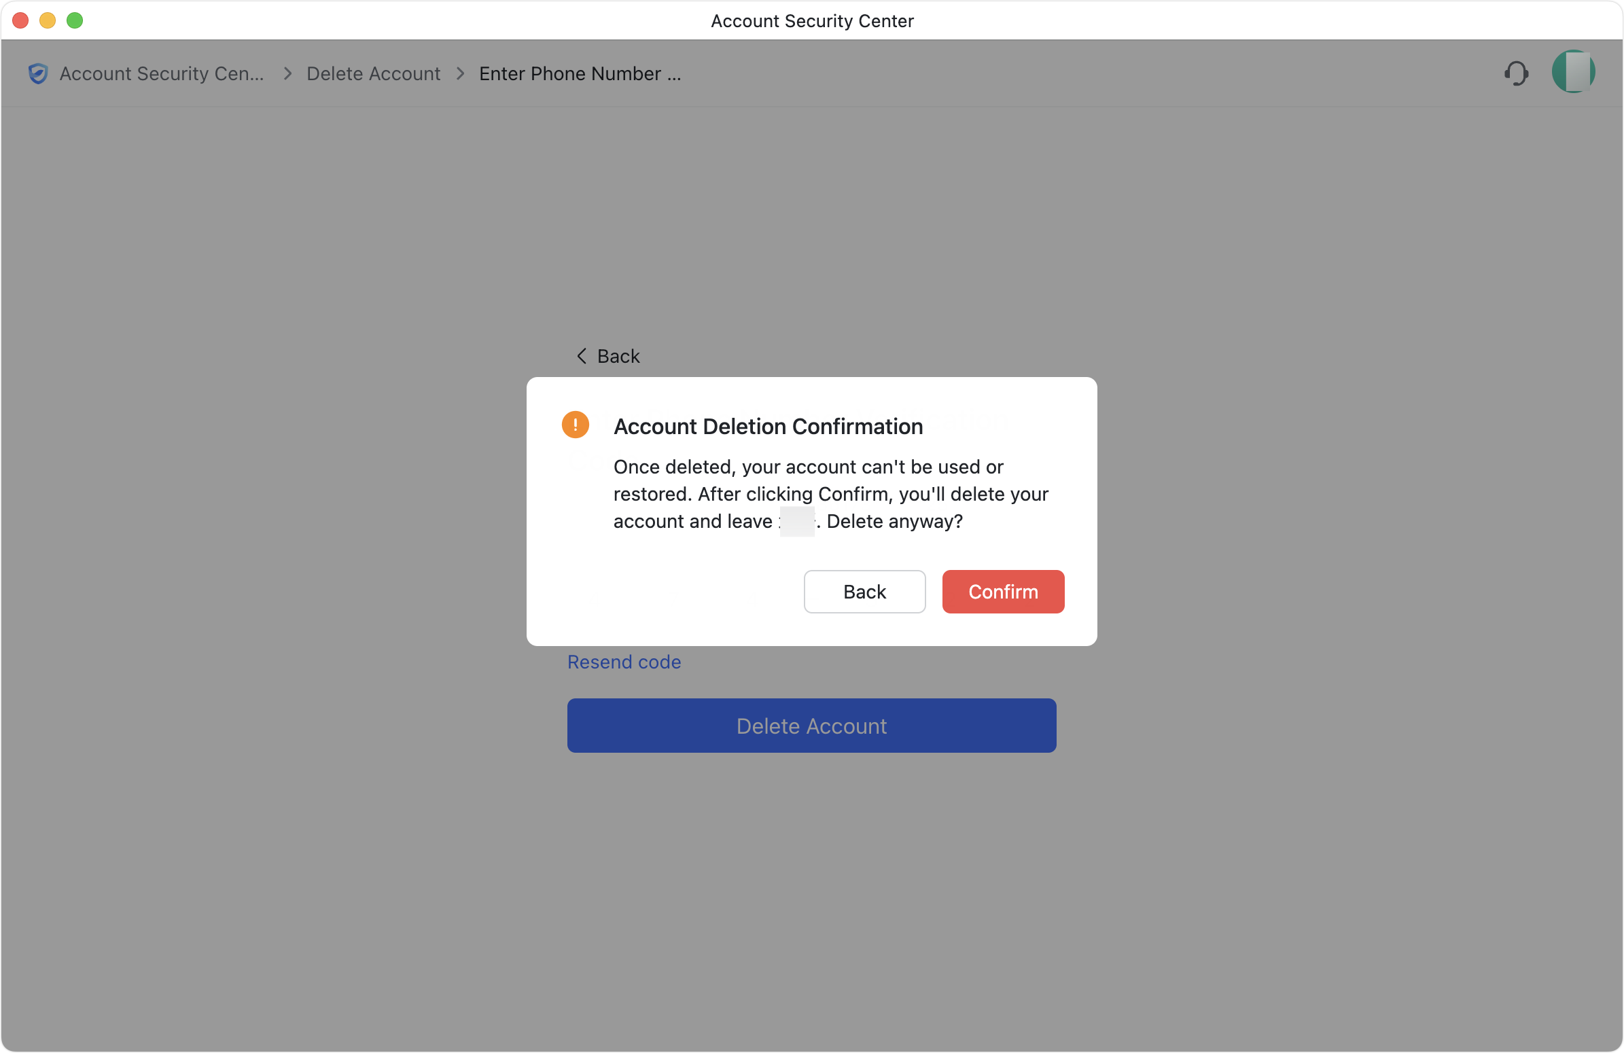Maximize window using green button
This screenshot has height=1053, width=1624.
coord(74,20)
